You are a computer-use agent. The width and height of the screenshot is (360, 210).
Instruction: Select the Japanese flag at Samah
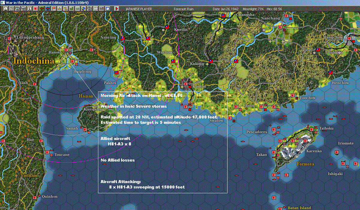(x=85, y=130)
